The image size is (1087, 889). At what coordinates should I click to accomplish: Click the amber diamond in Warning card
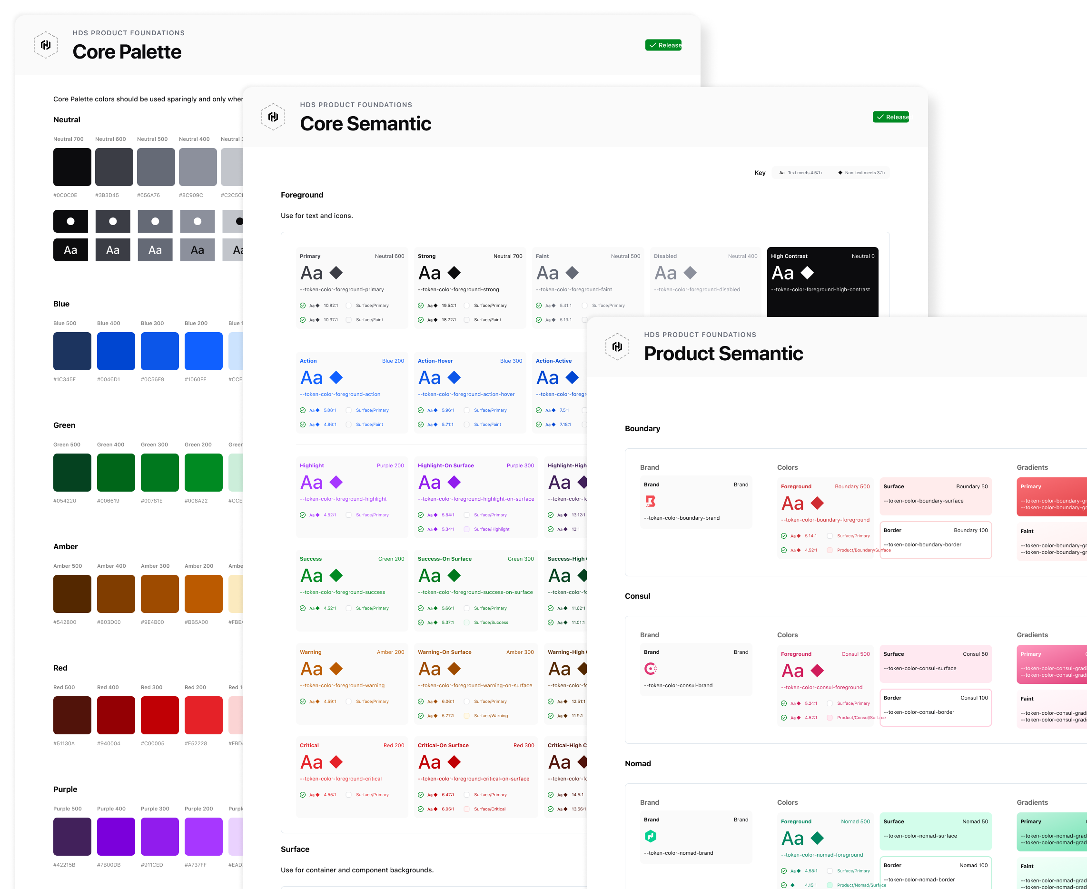pyautogui.click(x=336, y=669)
